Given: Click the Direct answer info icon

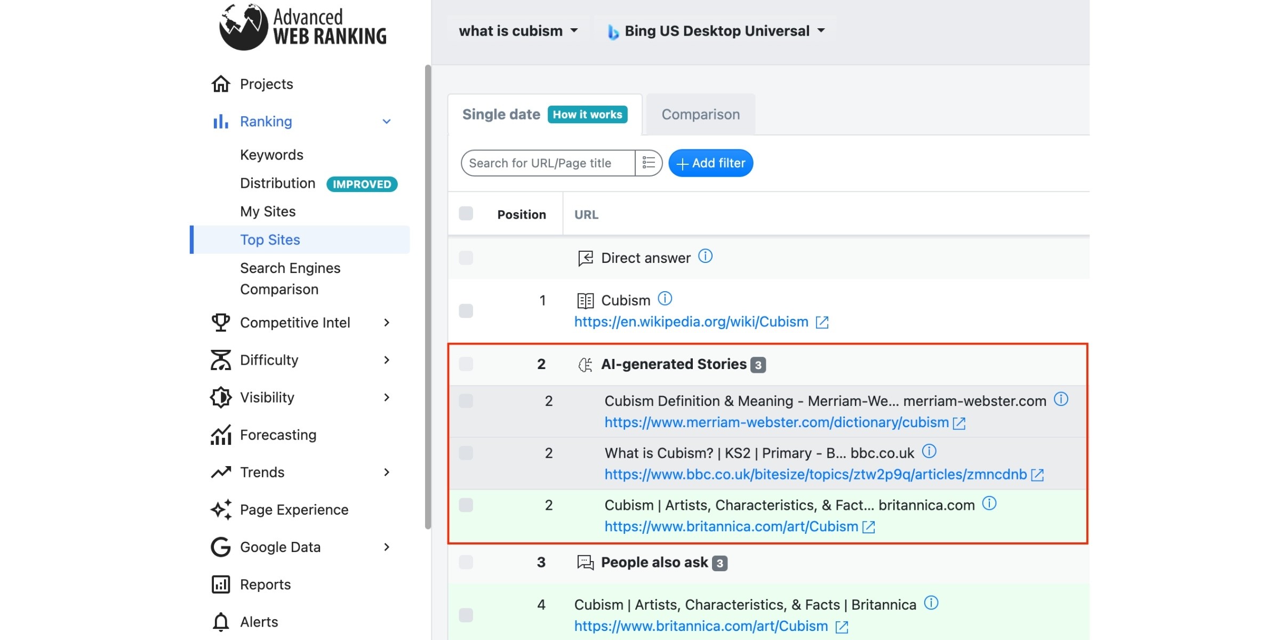Looking at the screenshot, I should pos(705,257).
